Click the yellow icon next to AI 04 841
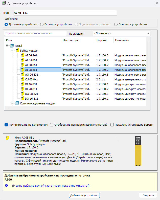Image resolution: width=160 pixels, height=200 pixels. click(x=22, y=55)
